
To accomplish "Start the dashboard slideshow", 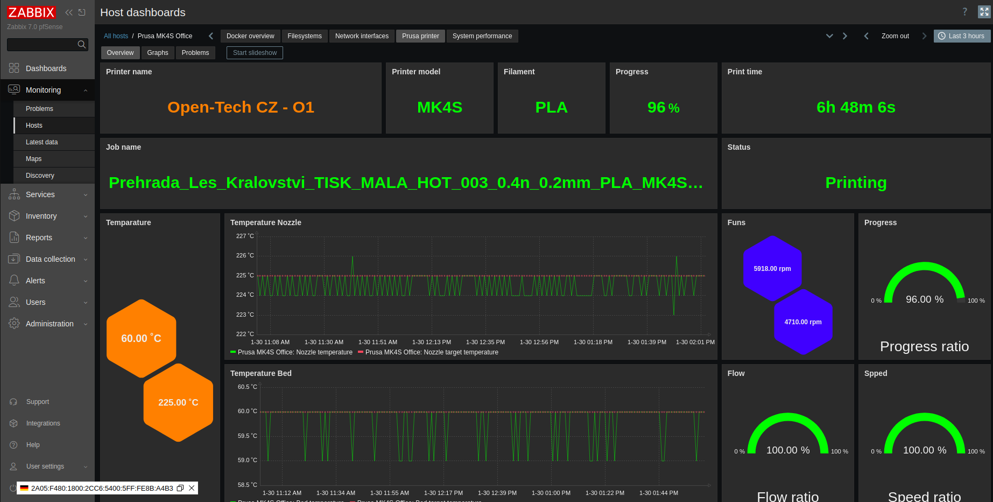I will [x=254, y=52].
